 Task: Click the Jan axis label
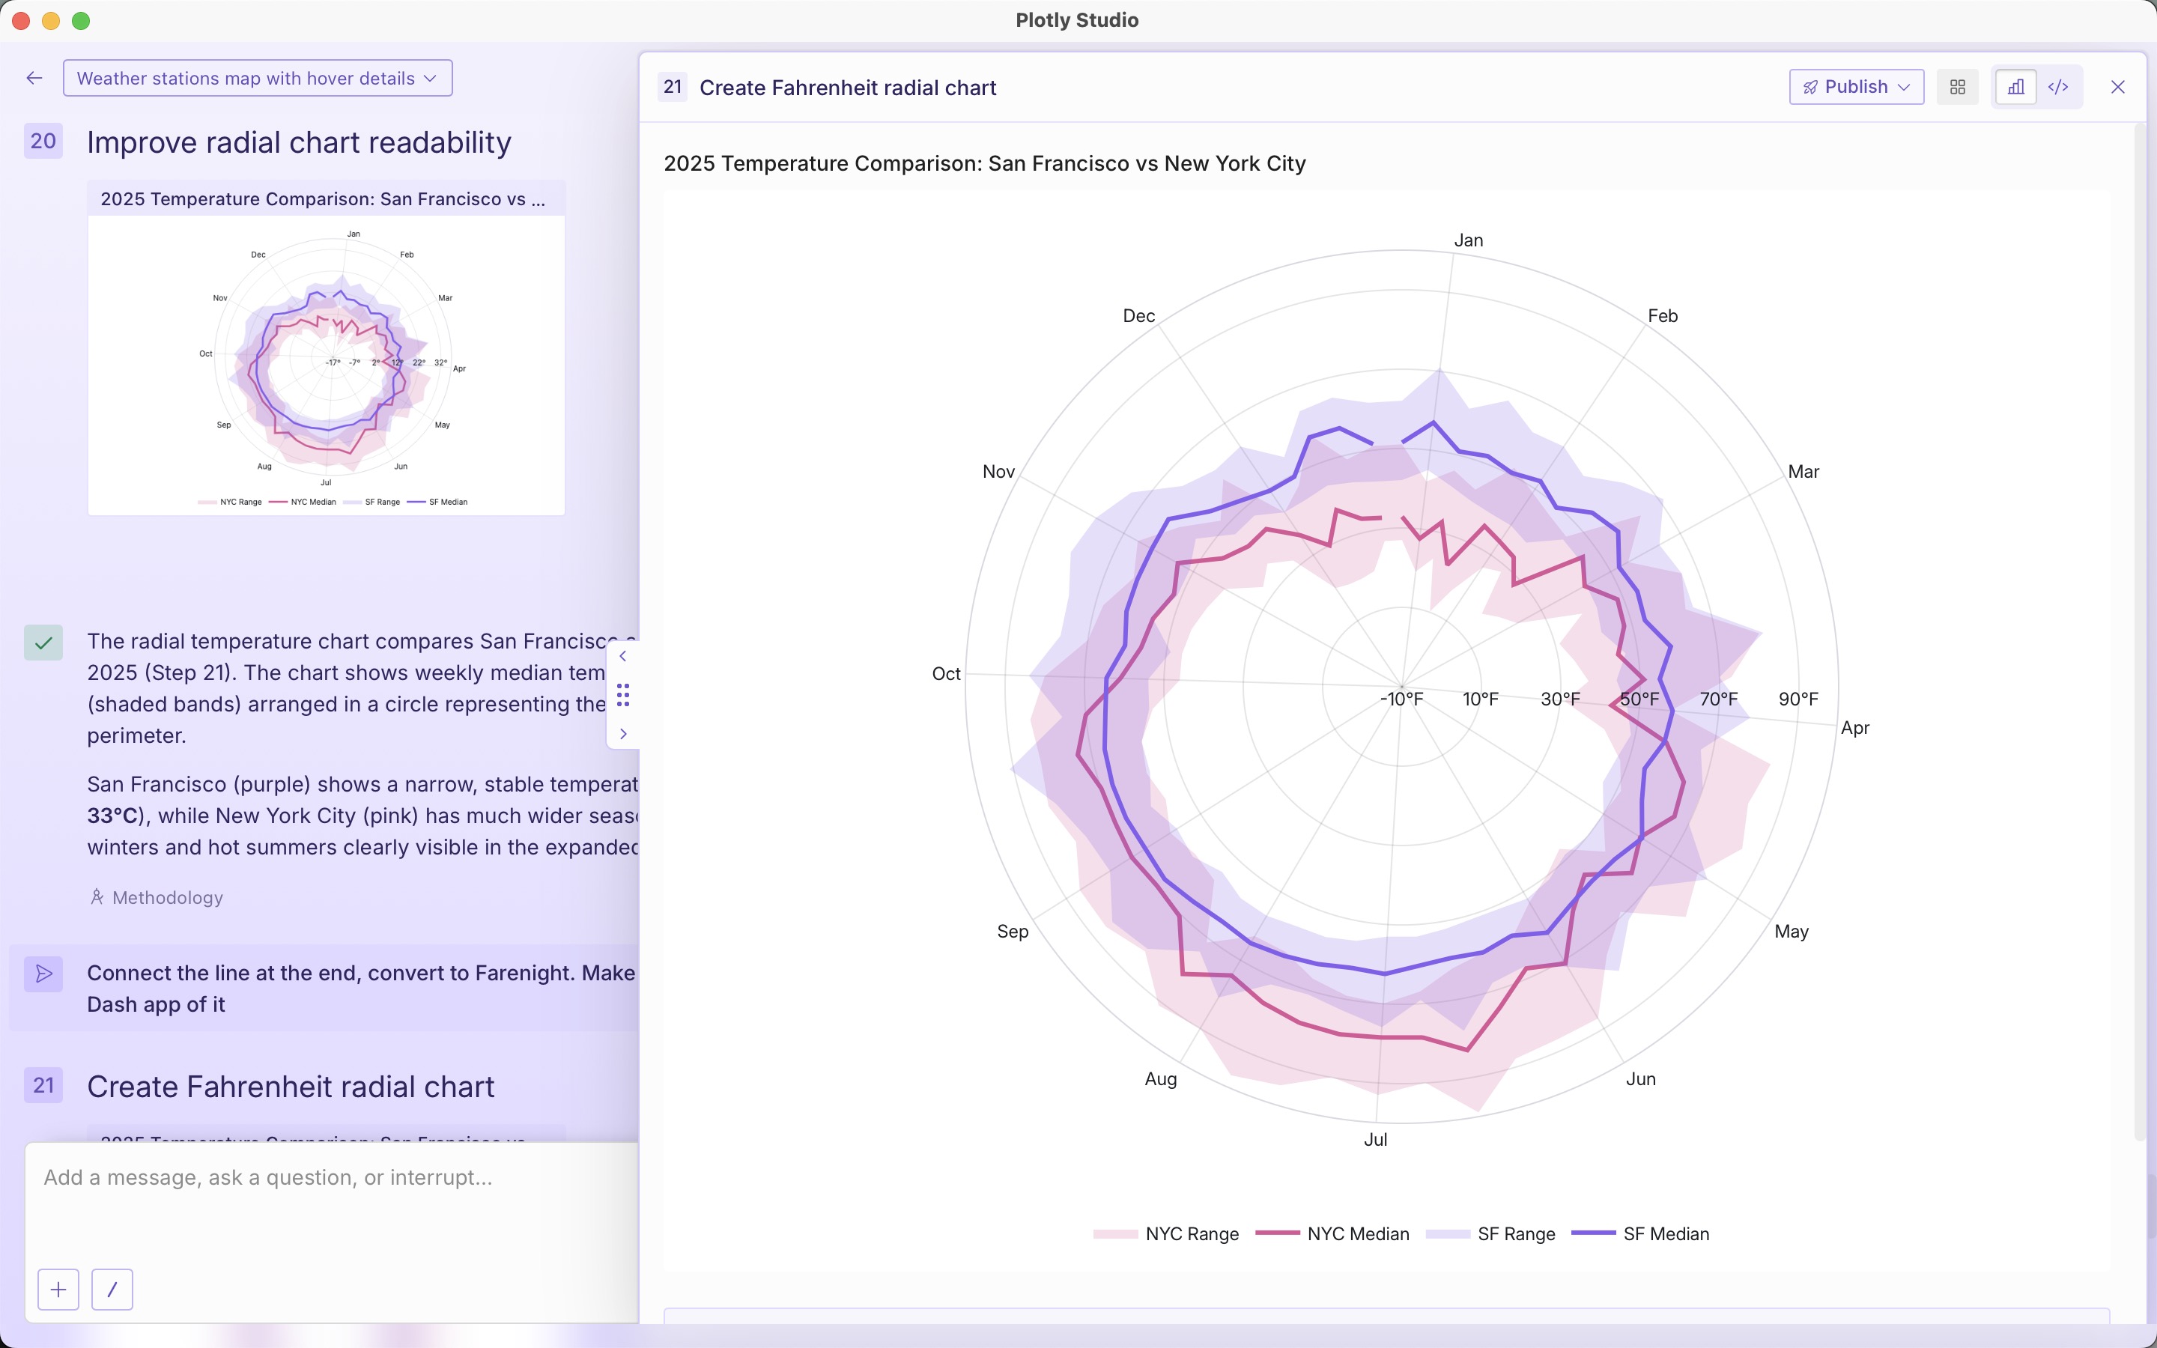pyautogui.click(x=1468, y=240)
